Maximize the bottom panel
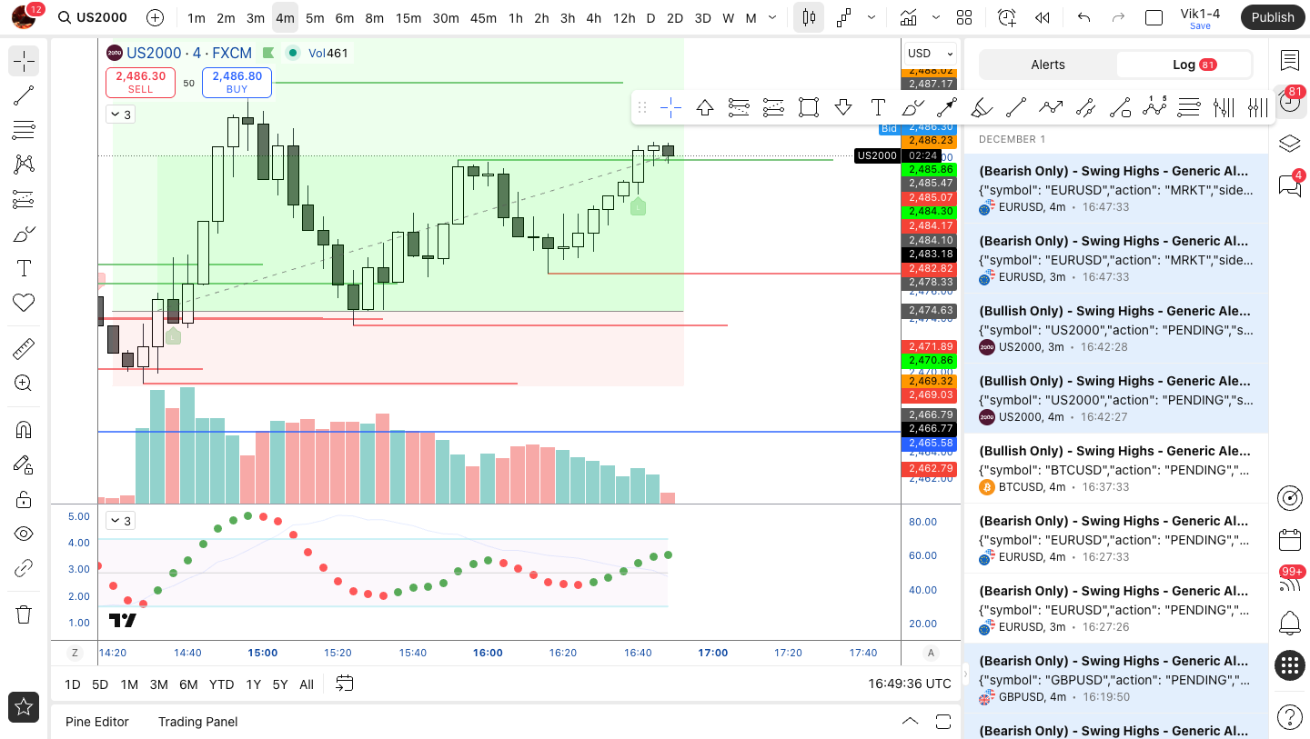Image resolution: width=1310 pixels, height=739 pixels. point(942,722)
